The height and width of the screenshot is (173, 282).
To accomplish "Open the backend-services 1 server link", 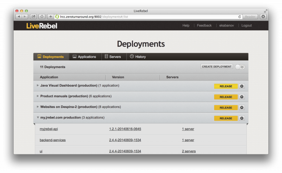I will point(188,140).
